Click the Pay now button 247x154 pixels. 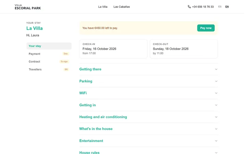point(206,28)
